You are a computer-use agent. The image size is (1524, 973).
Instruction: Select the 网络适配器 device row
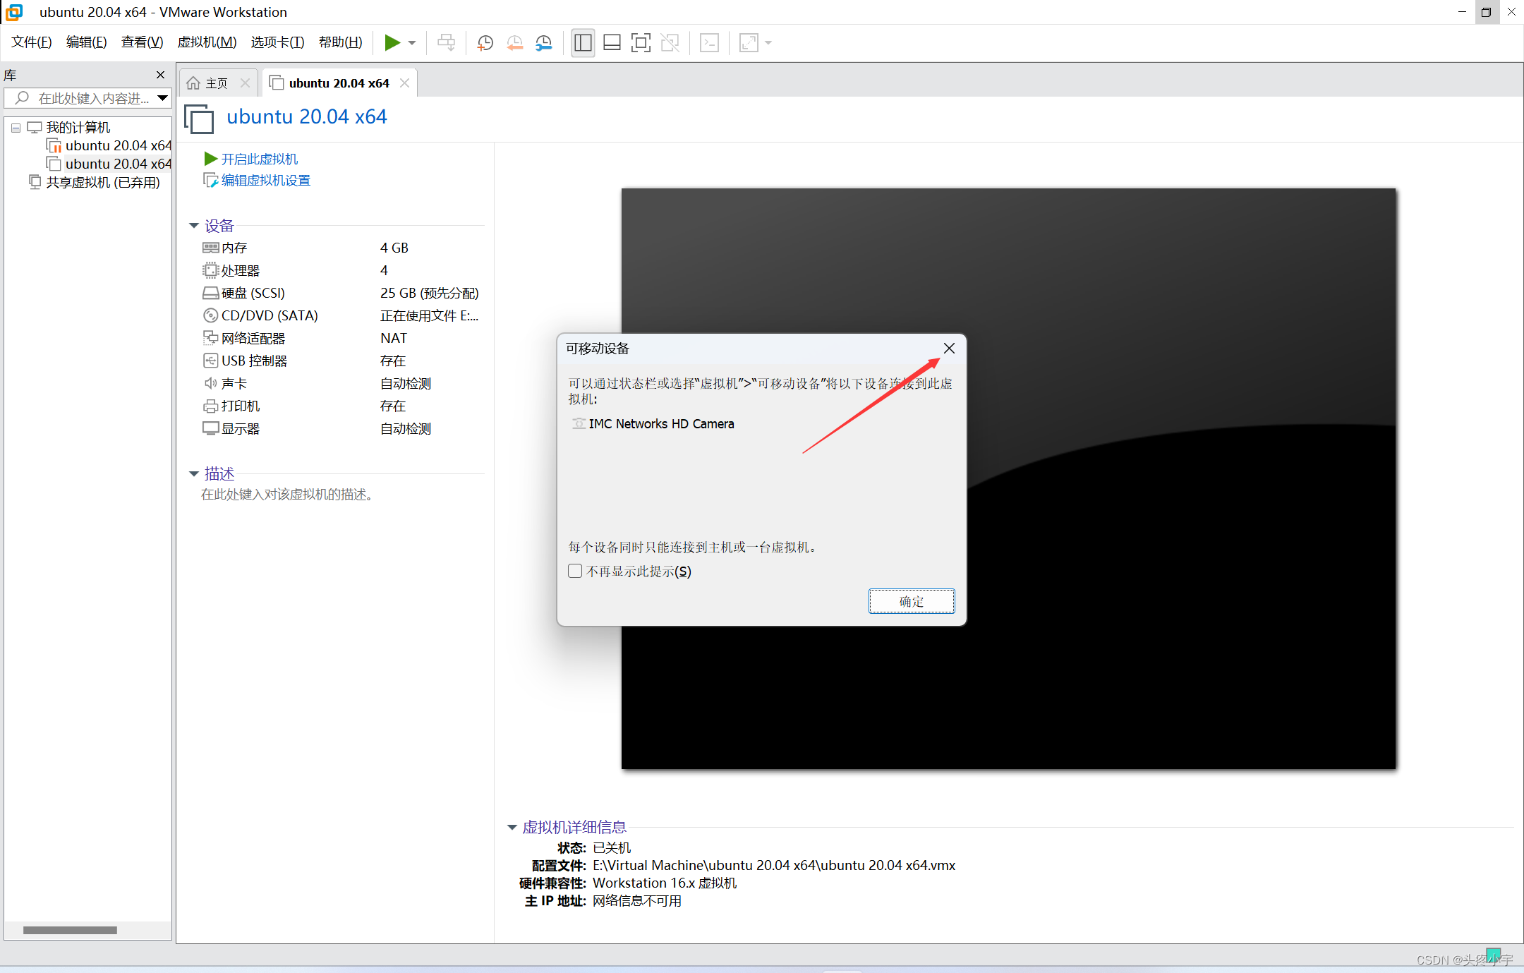coord(341,338)
